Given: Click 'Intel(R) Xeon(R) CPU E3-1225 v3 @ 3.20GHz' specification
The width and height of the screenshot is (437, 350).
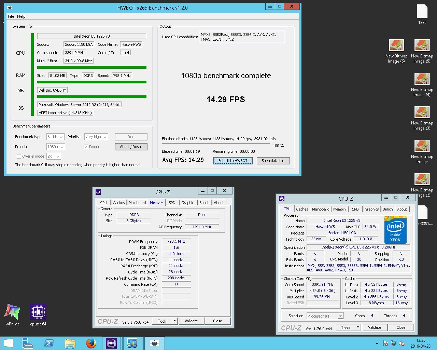Looking at the screenshot, I should [358, 247].
